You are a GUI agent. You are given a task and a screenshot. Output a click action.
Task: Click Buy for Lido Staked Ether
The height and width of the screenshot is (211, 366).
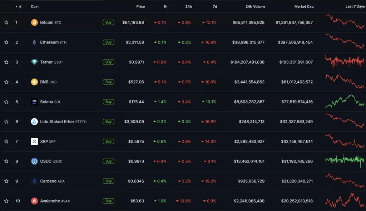tap(109, 122)
